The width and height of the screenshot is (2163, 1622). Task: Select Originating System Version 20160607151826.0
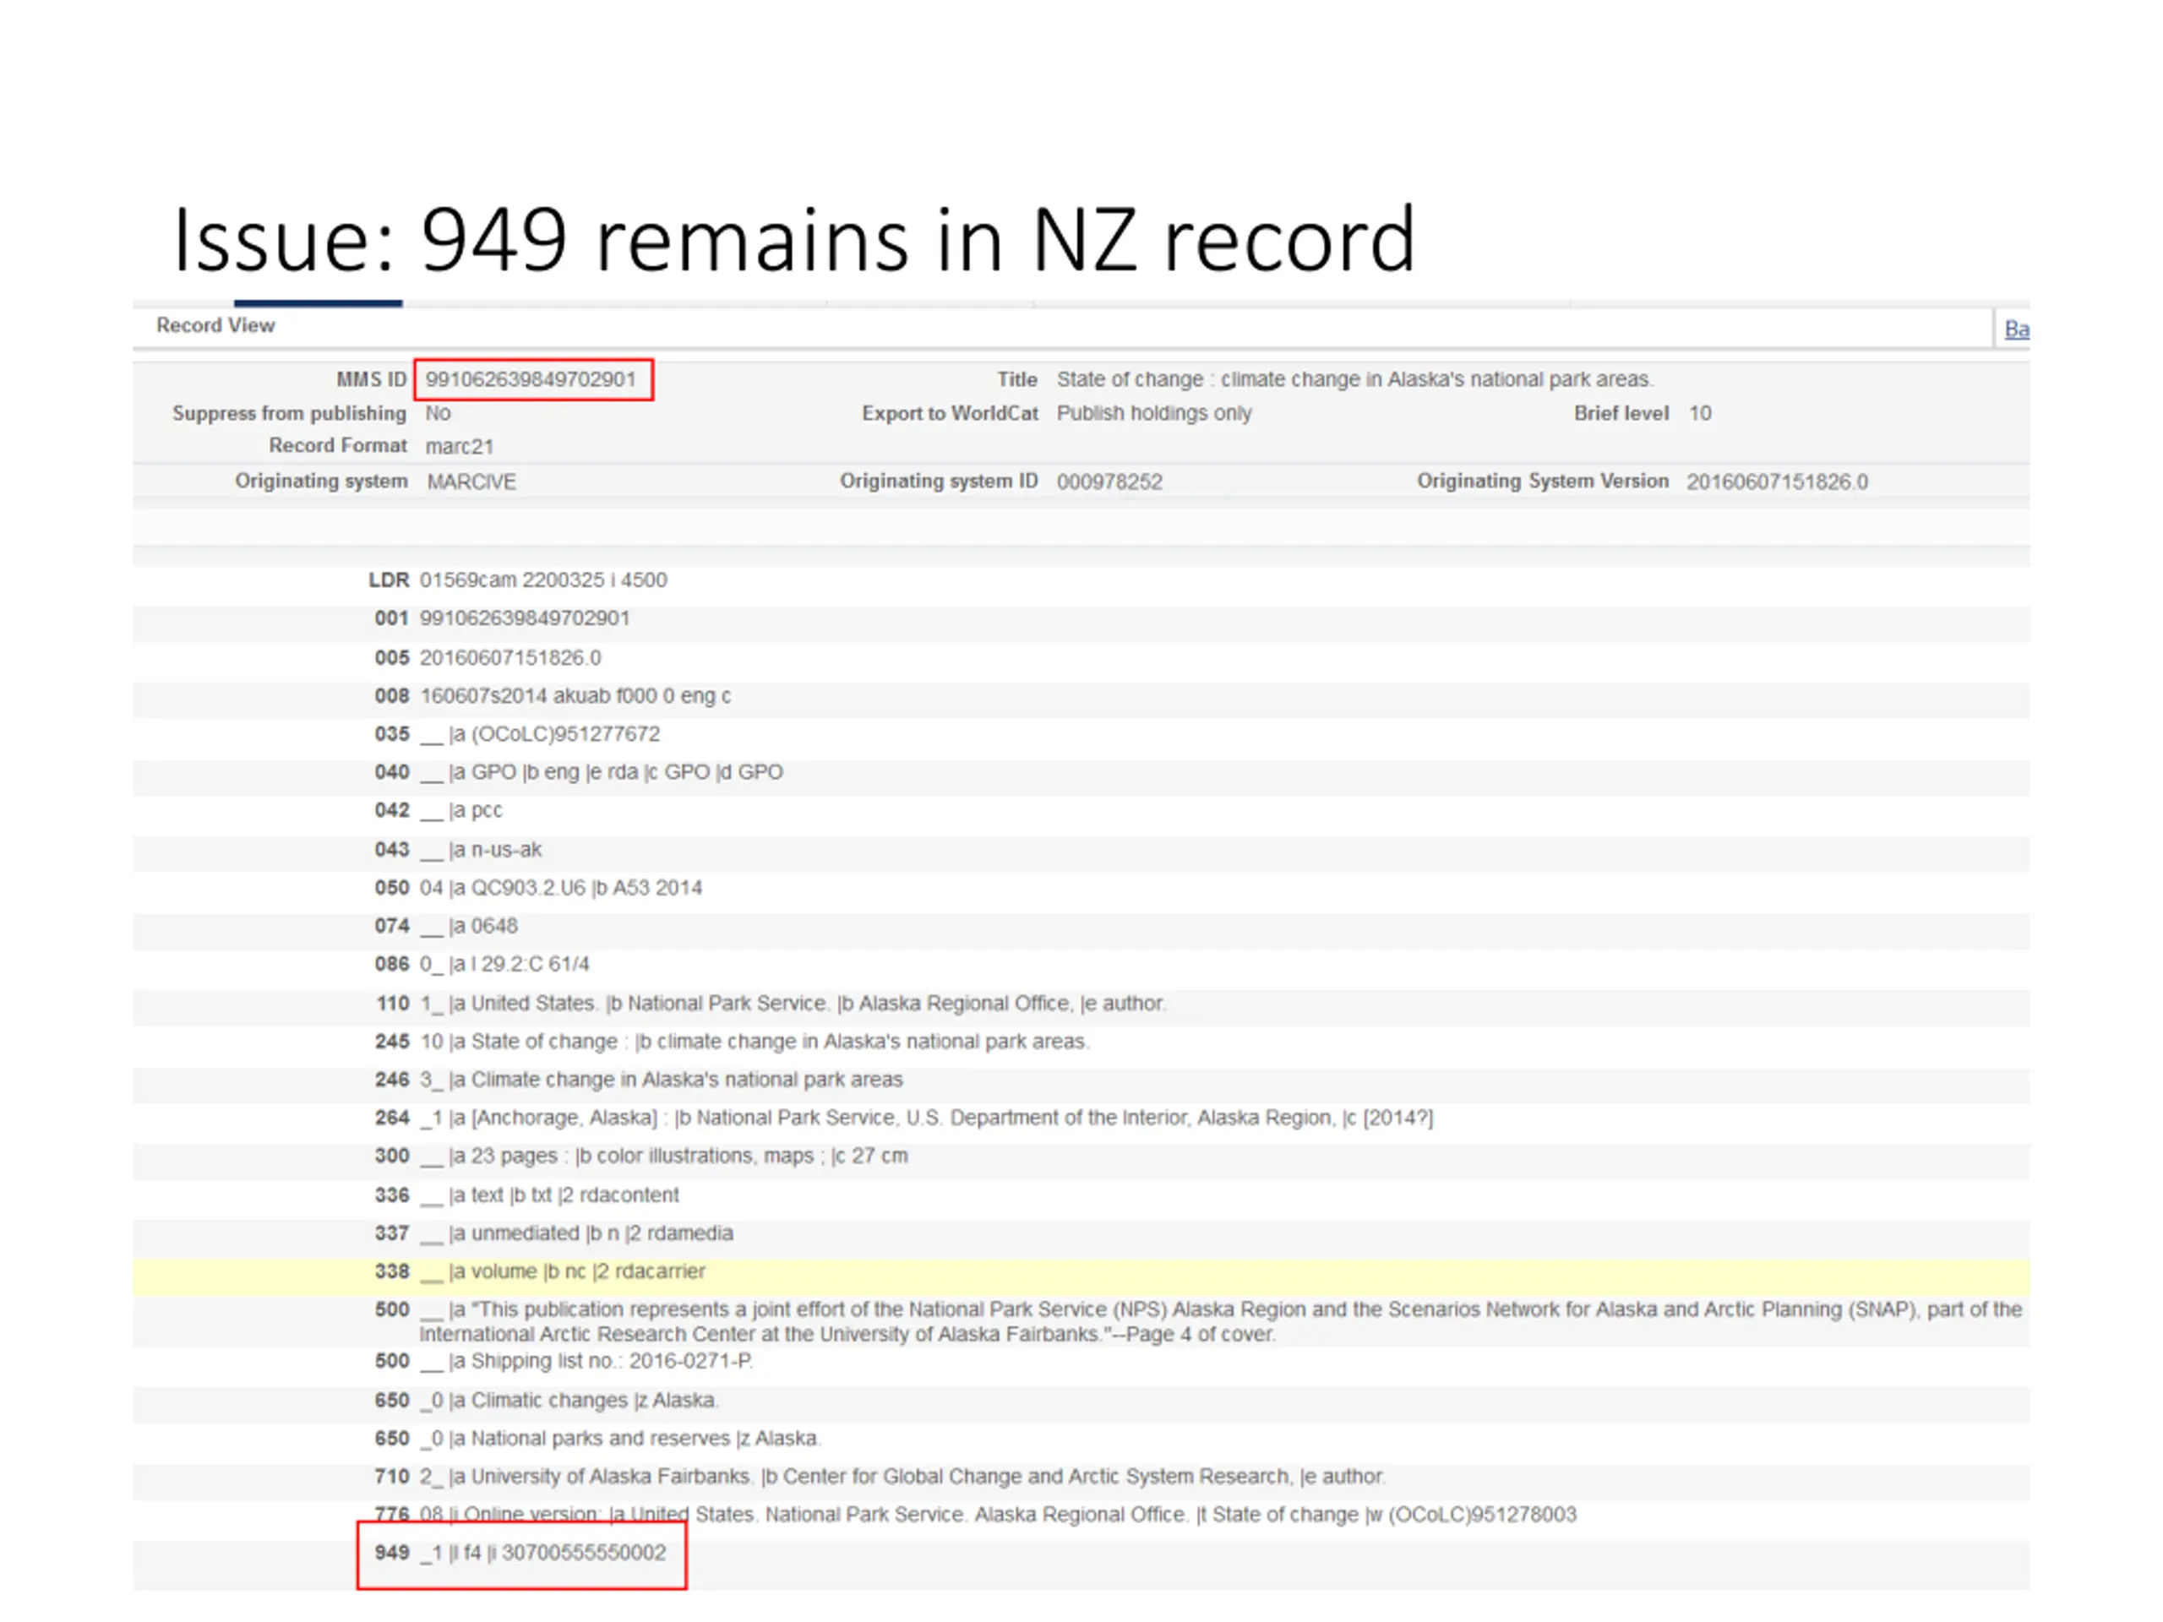[1777, 482]
